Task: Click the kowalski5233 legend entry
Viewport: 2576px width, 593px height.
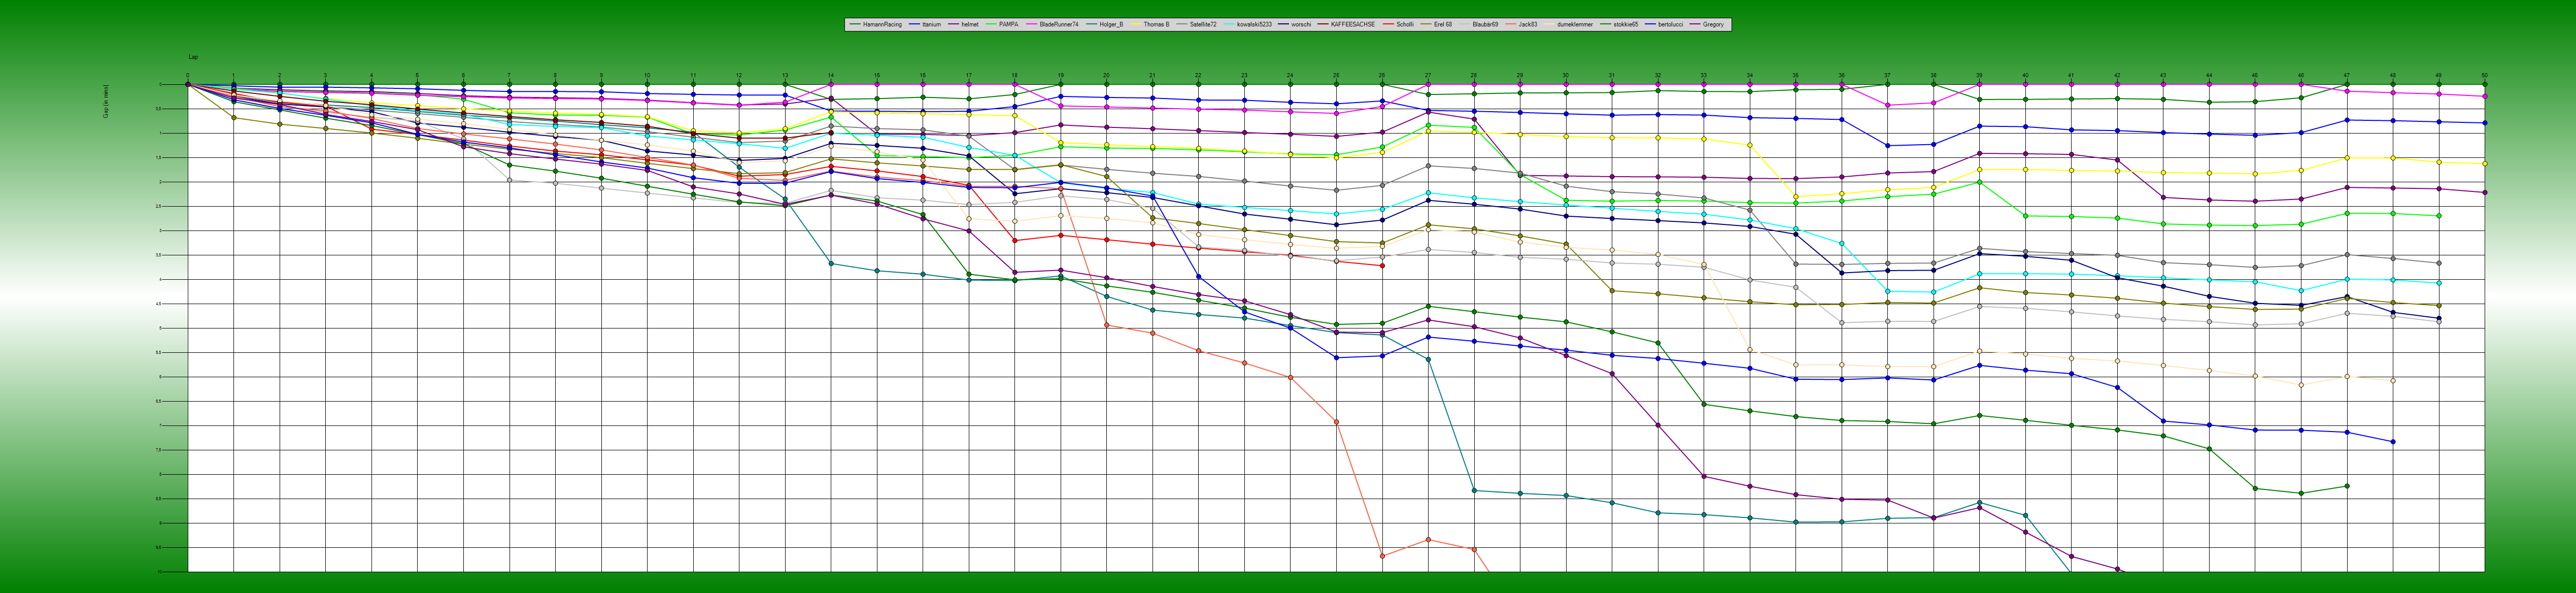Action: point(1254,24)
